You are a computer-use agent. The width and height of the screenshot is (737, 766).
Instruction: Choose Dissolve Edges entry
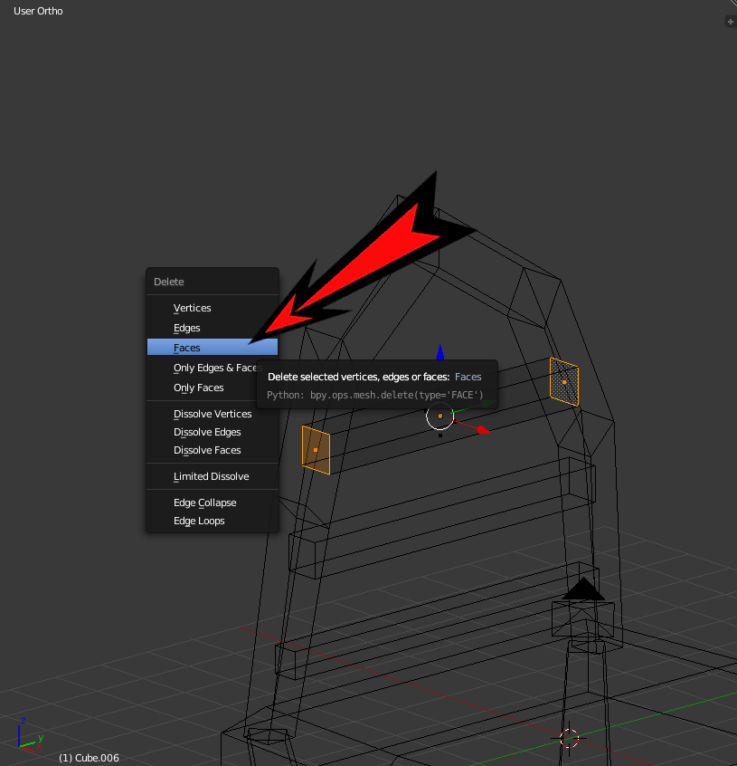pos(213,432)
